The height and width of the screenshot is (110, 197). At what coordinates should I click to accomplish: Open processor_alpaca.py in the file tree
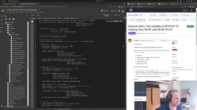18,42
